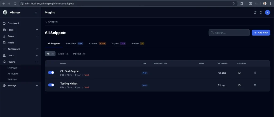
Task: Collapse the Minnow sidebar with double-chevron icon
Action: [x=36, y=12]
